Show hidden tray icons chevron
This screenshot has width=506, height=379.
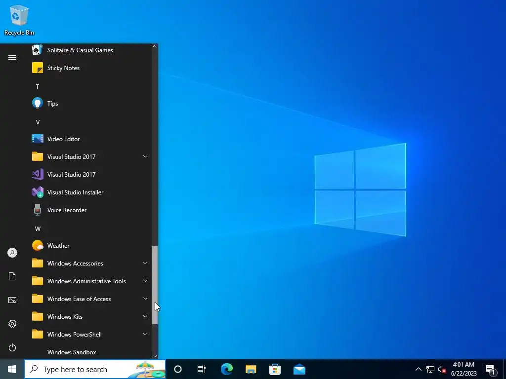click(418, 369)
